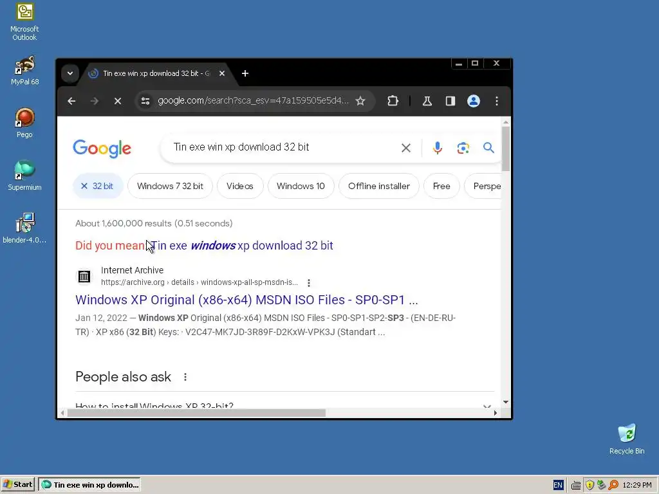The height and width of the screenshot is (494, 659).
Task: Click the vertical scrollbar up arrow
Action: tap(506, 122)
